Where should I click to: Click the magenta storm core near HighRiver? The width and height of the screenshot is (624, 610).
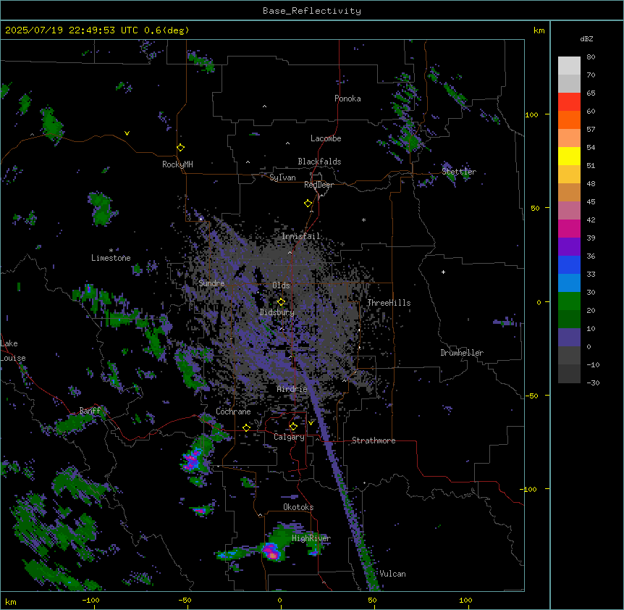[x=271, y=553]
